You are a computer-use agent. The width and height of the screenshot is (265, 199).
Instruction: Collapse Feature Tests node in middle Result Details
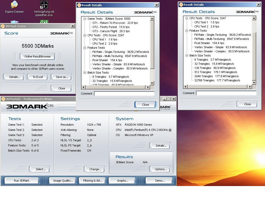pyautogui.click(x=85, y=48)
